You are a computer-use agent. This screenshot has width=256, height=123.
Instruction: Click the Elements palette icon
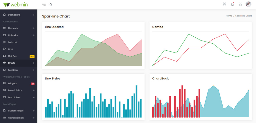pyautogui.click(x=4, y=28)
